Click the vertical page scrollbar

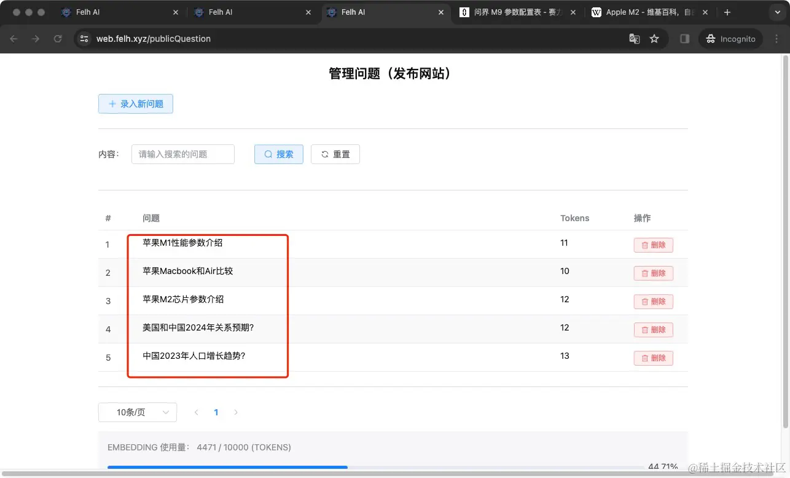(x=785, y=243)
